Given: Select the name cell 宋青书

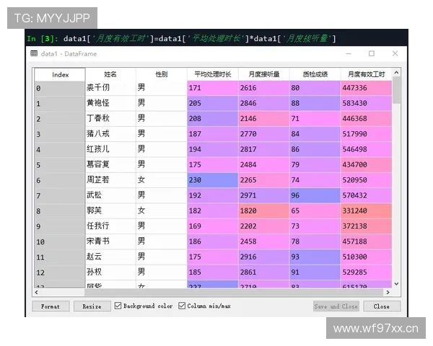Looking at the screenshot, I should 110,241.
